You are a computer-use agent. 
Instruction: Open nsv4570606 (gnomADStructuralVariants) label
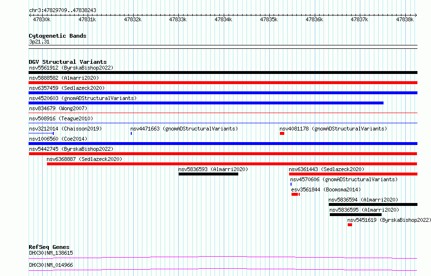click(x=344, y=179)
